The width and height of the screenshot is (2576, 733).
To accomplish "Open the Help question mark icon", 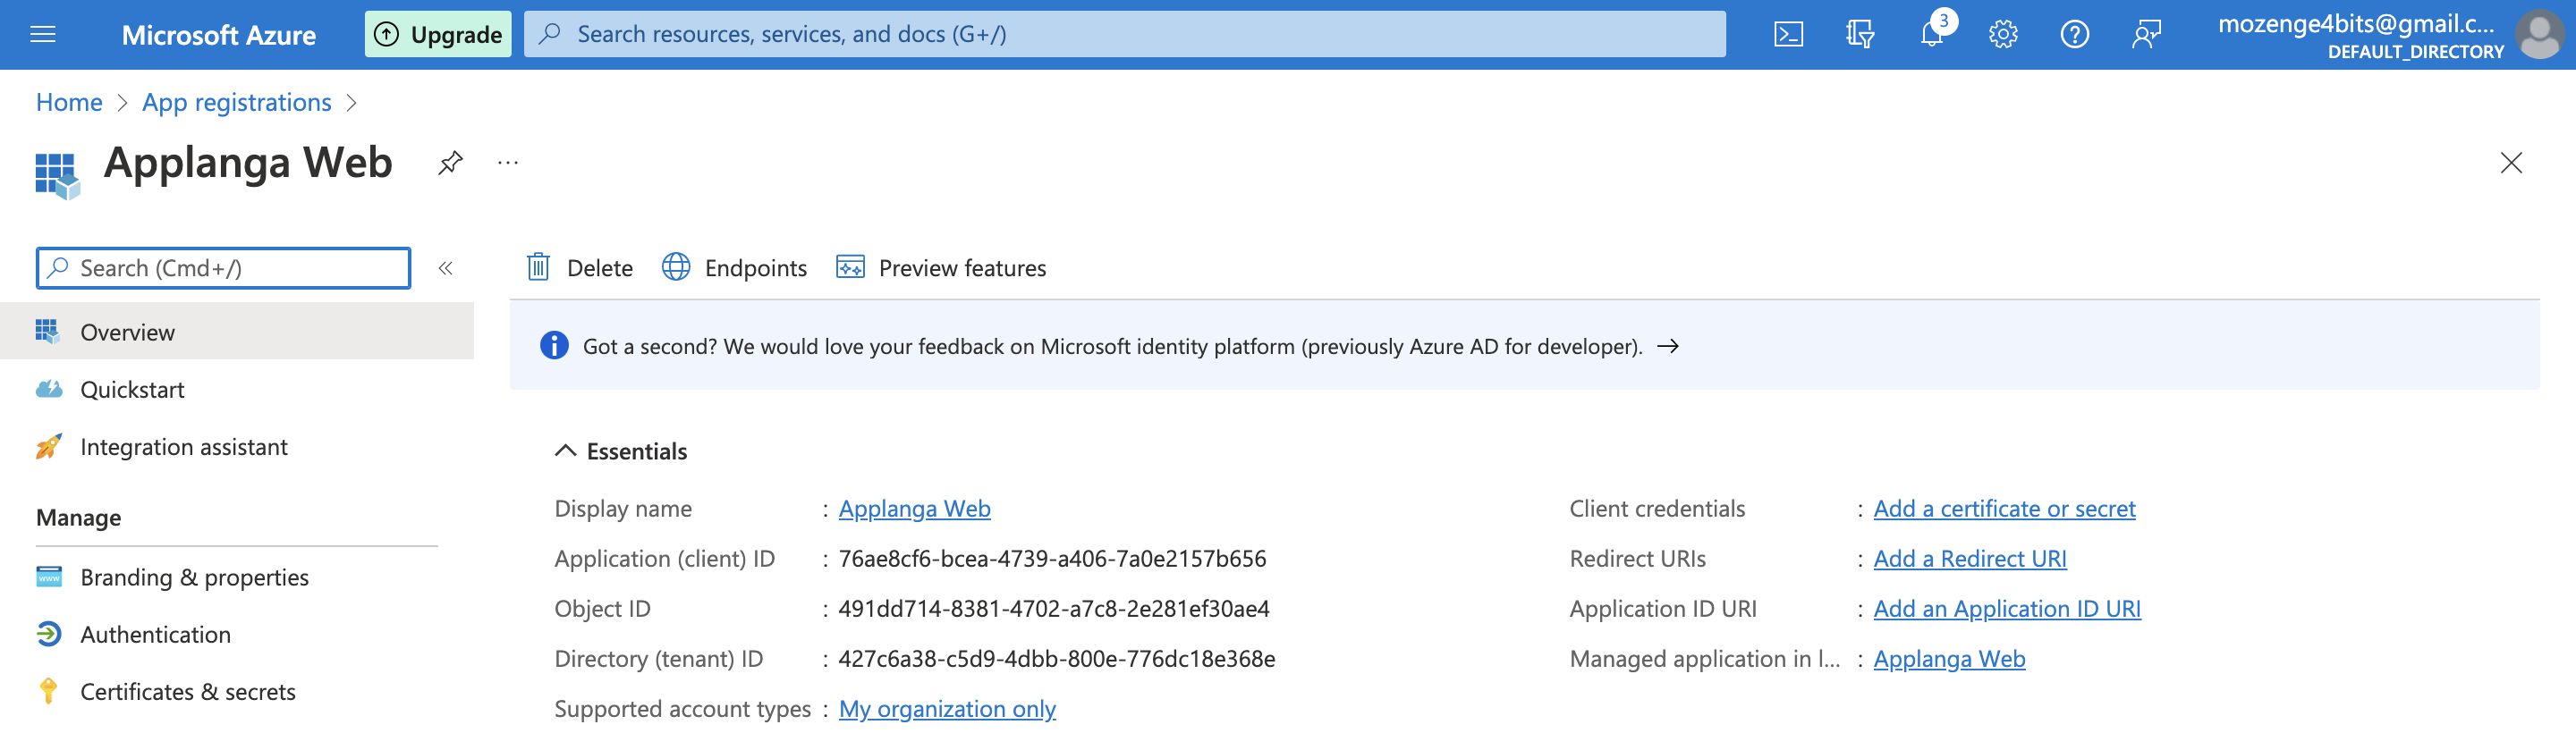I will coord(2075,35).
